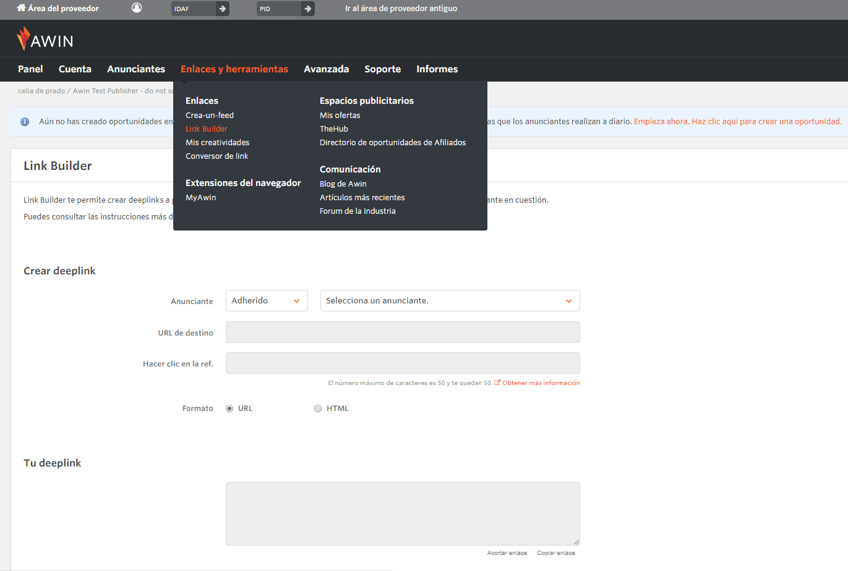Go to Ir al área de proveedor antiguo
Image resolution: width=848 pixels, height=571 pixels.
[401, 9]
